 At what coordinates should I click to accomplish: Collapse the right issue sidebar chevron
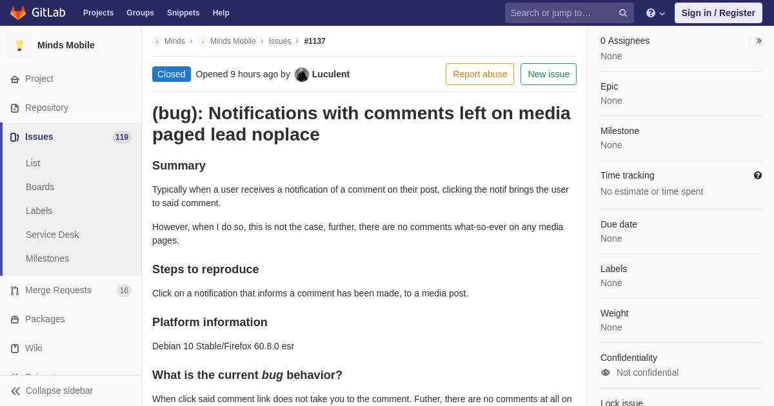pos(759,41)
